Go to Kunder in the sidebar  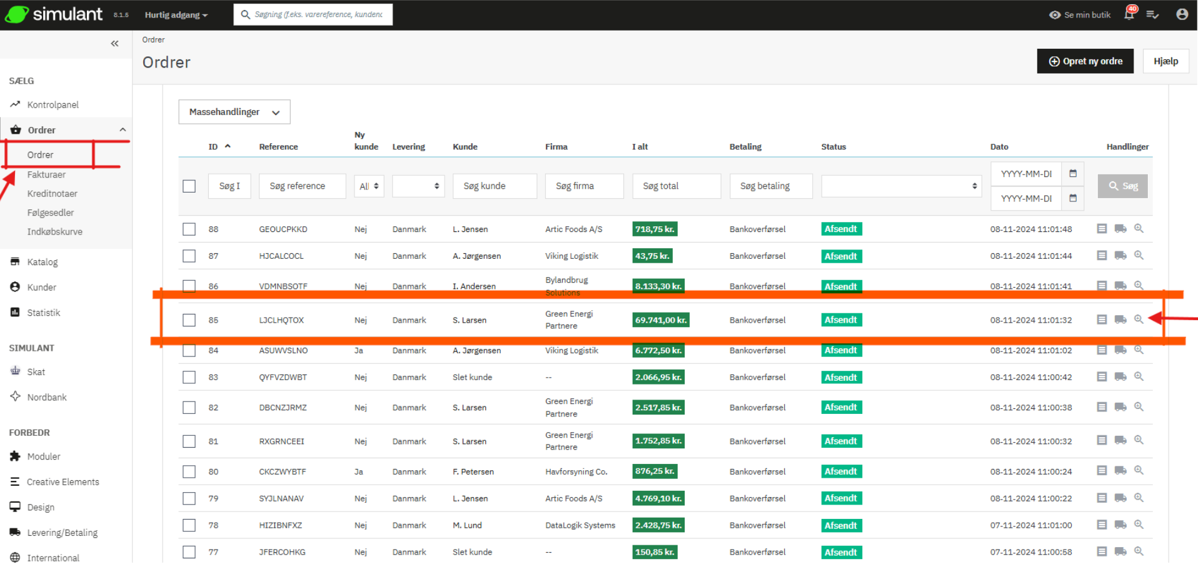tap(41, 287)
